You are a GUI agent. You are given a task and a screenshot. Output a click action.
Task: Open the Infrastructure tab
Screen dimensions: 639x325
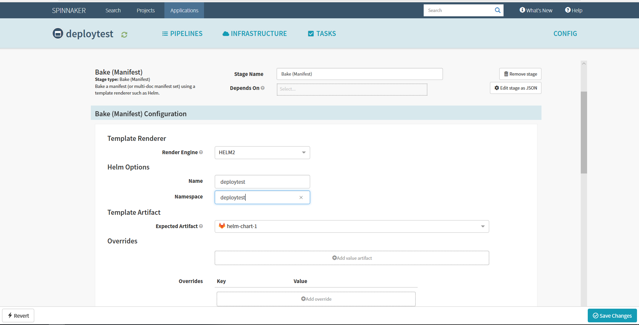coord(255,34)
